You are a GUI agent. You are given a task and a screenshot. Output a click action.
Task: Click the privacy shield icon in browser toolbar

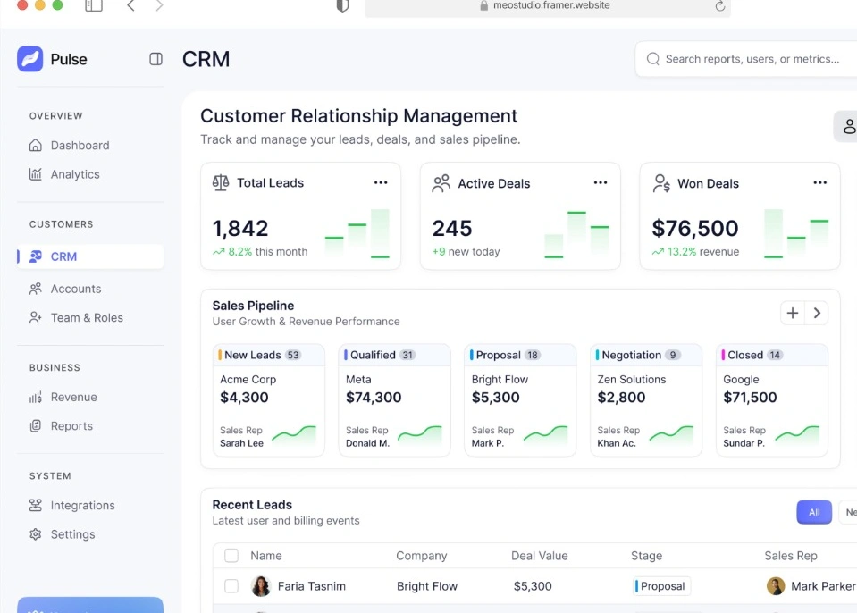pos(342,5)
